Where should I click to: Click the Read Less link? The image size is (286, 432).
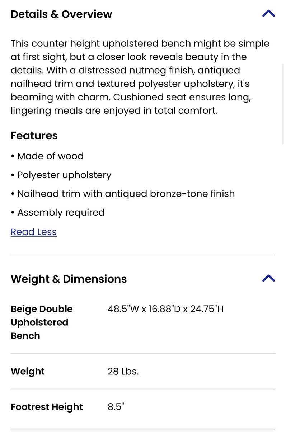coord(34,232)
